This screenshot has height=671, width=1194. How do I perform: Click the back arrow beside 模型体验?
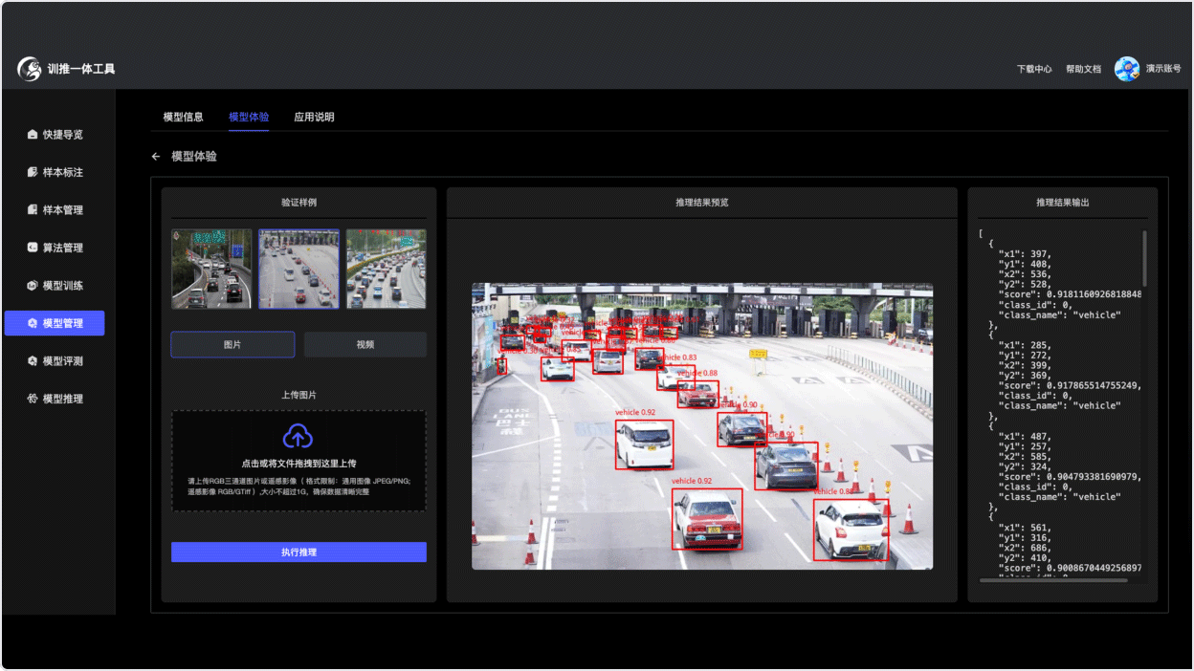coord(156,157)
